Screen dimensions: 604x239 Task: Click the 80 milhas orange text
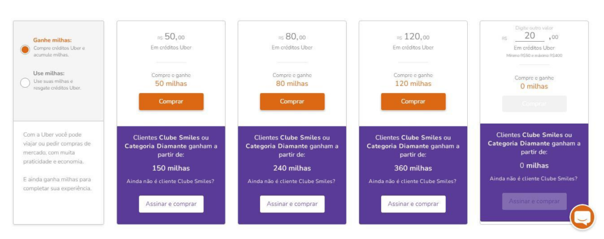(x=292, y=84)
